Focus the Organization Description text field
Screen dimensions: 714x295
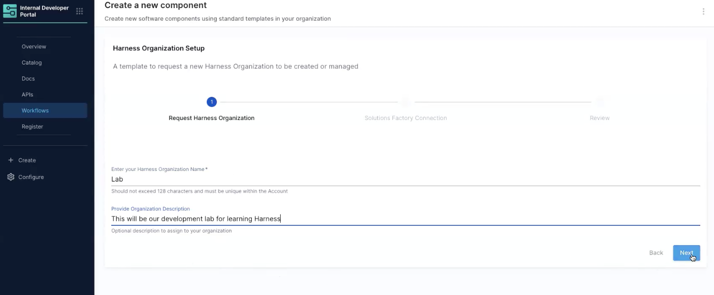point(405,219)
